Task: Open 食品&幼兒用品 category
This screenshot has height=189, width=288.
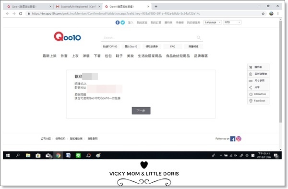Action: [x=178, y=56]
